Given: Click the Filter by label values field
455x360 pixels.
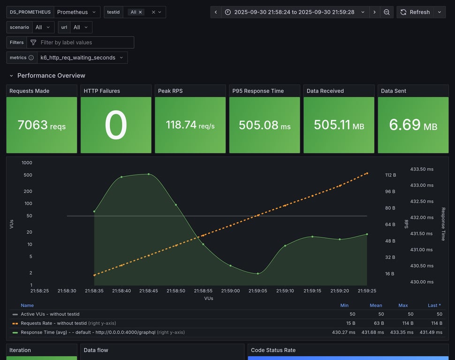Looking at the screenshot, I should tap(84, 43).
